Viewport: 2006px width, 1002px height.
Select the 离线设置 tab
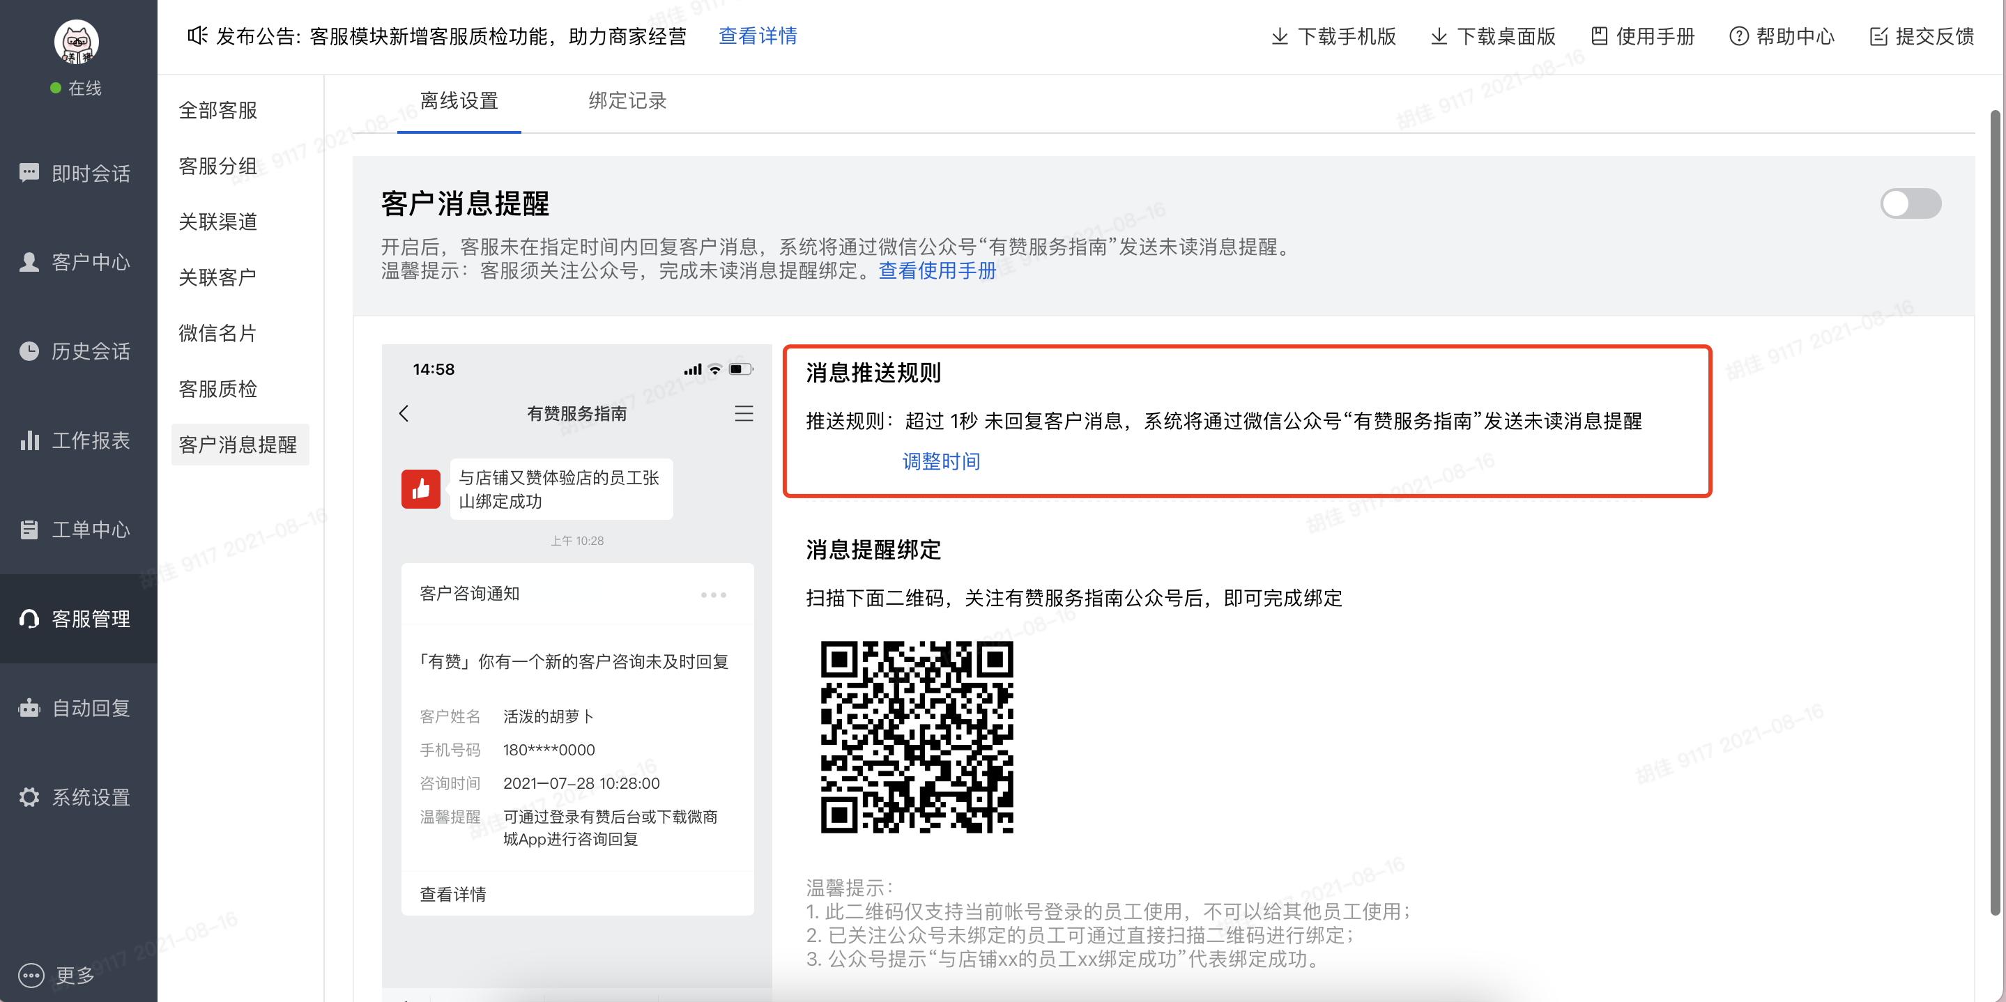(459, 100)
